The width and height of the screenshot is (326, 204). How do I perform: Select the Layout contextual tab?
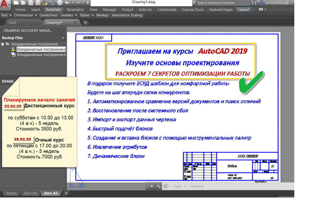pyautogui.click(x=244, y=10)
